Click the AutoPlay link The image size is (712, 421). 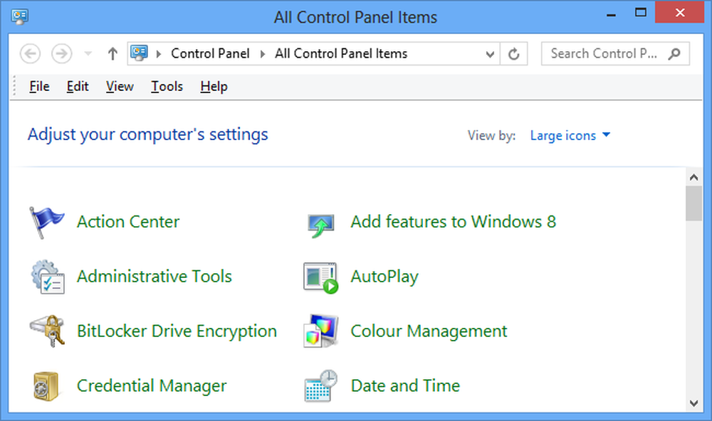384,276
